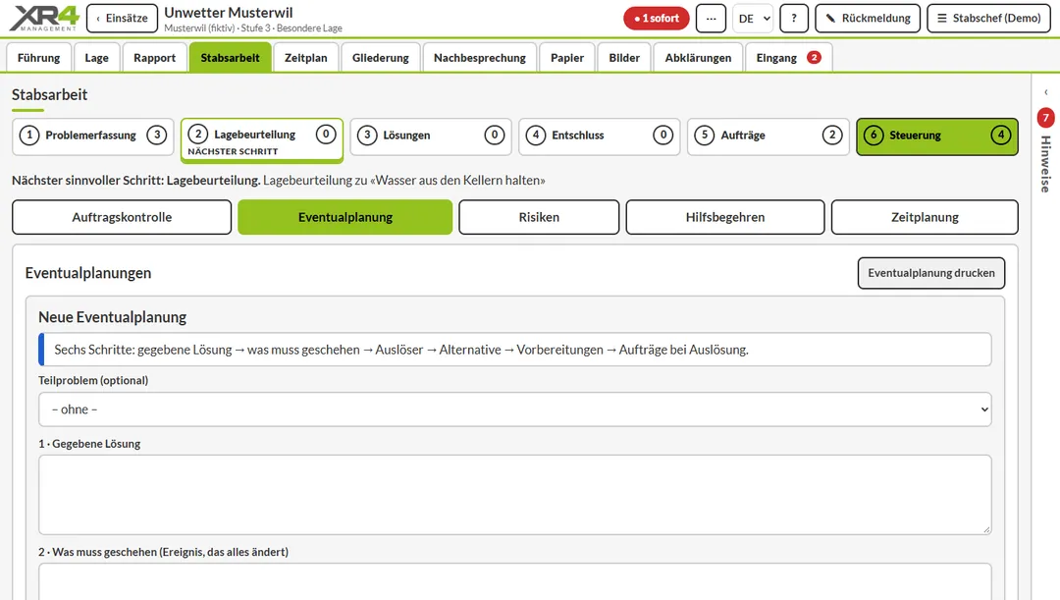Click the red '1 sofort' alert badge
The height and width of the screenshot is (600, 1060).
point(657,19)
